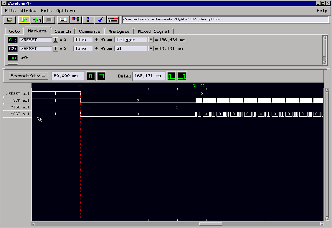The image size is (332, 228).
Task: Open the G2 /RESET signal dropdown arrow
Action: [x=55, y=49]
